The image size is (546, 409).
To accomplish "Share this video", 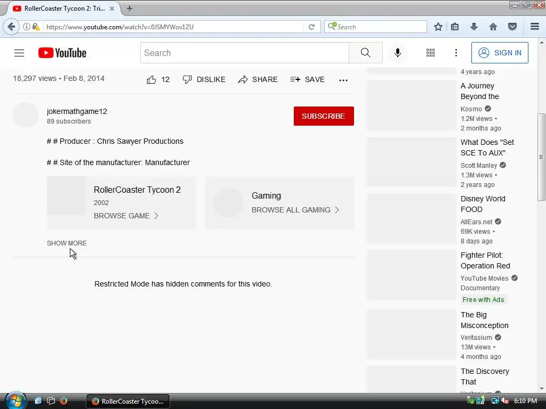I will coord(258,80).
